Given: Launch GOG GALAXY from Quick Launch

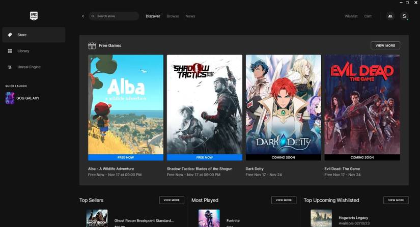Looking at the screenshot, I should (27, 98).
